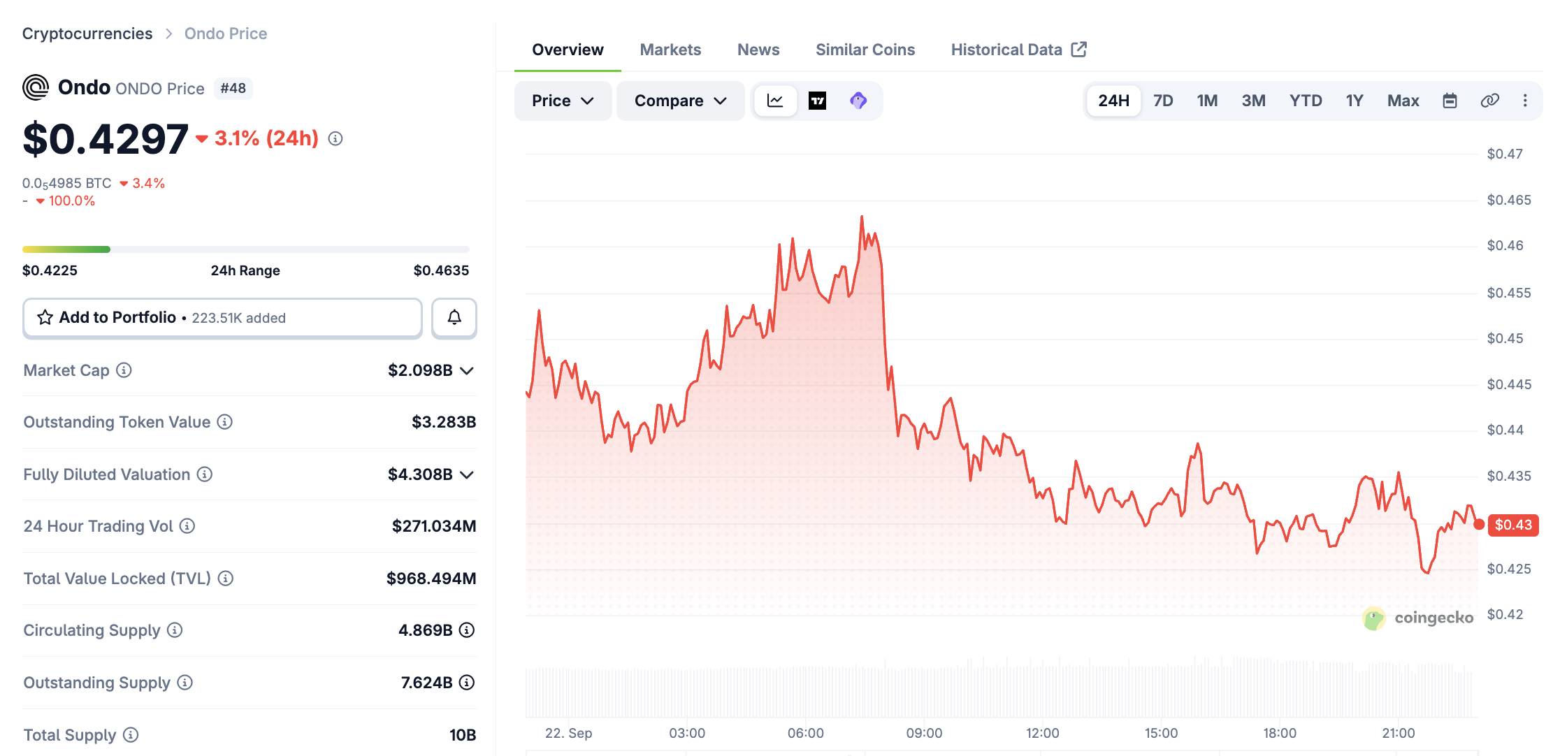1553x756 pixels.
Task: Open the calendar date range picker icon
Action: coord(1450,101)
